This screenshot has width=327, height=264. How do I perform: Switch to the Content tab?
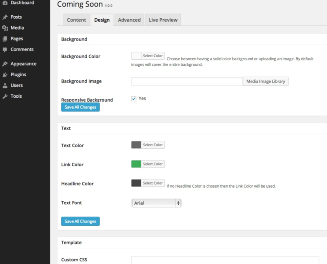(x=76, y=20)
